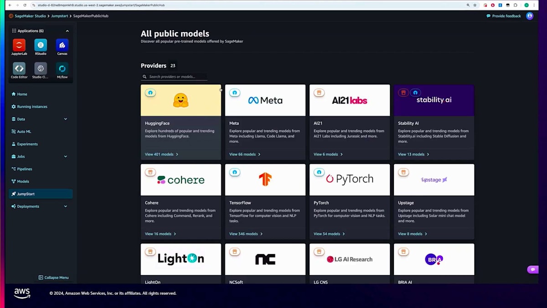547x308 pixels.
Task: Open the browser three-dot menu
Action: coord(534,5)
